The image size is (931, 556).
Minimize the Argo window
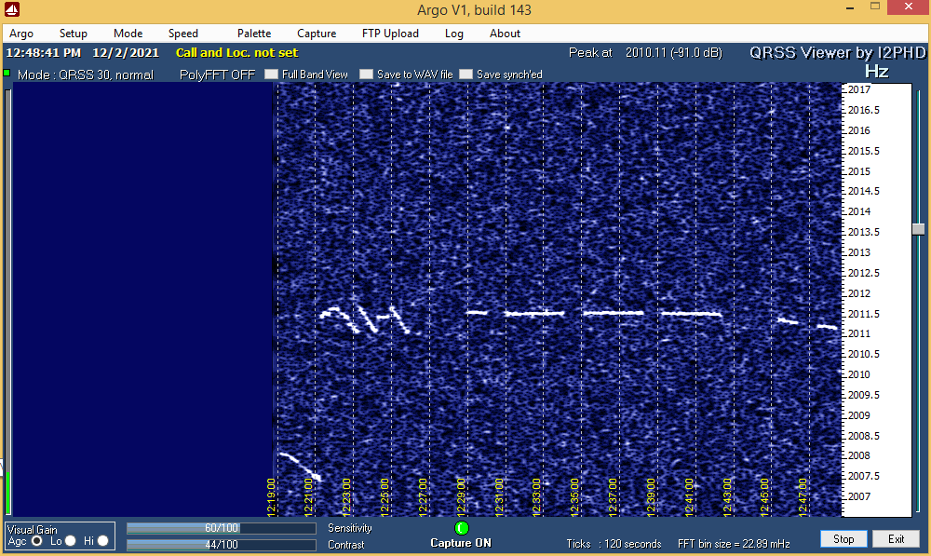coord(850,7)
